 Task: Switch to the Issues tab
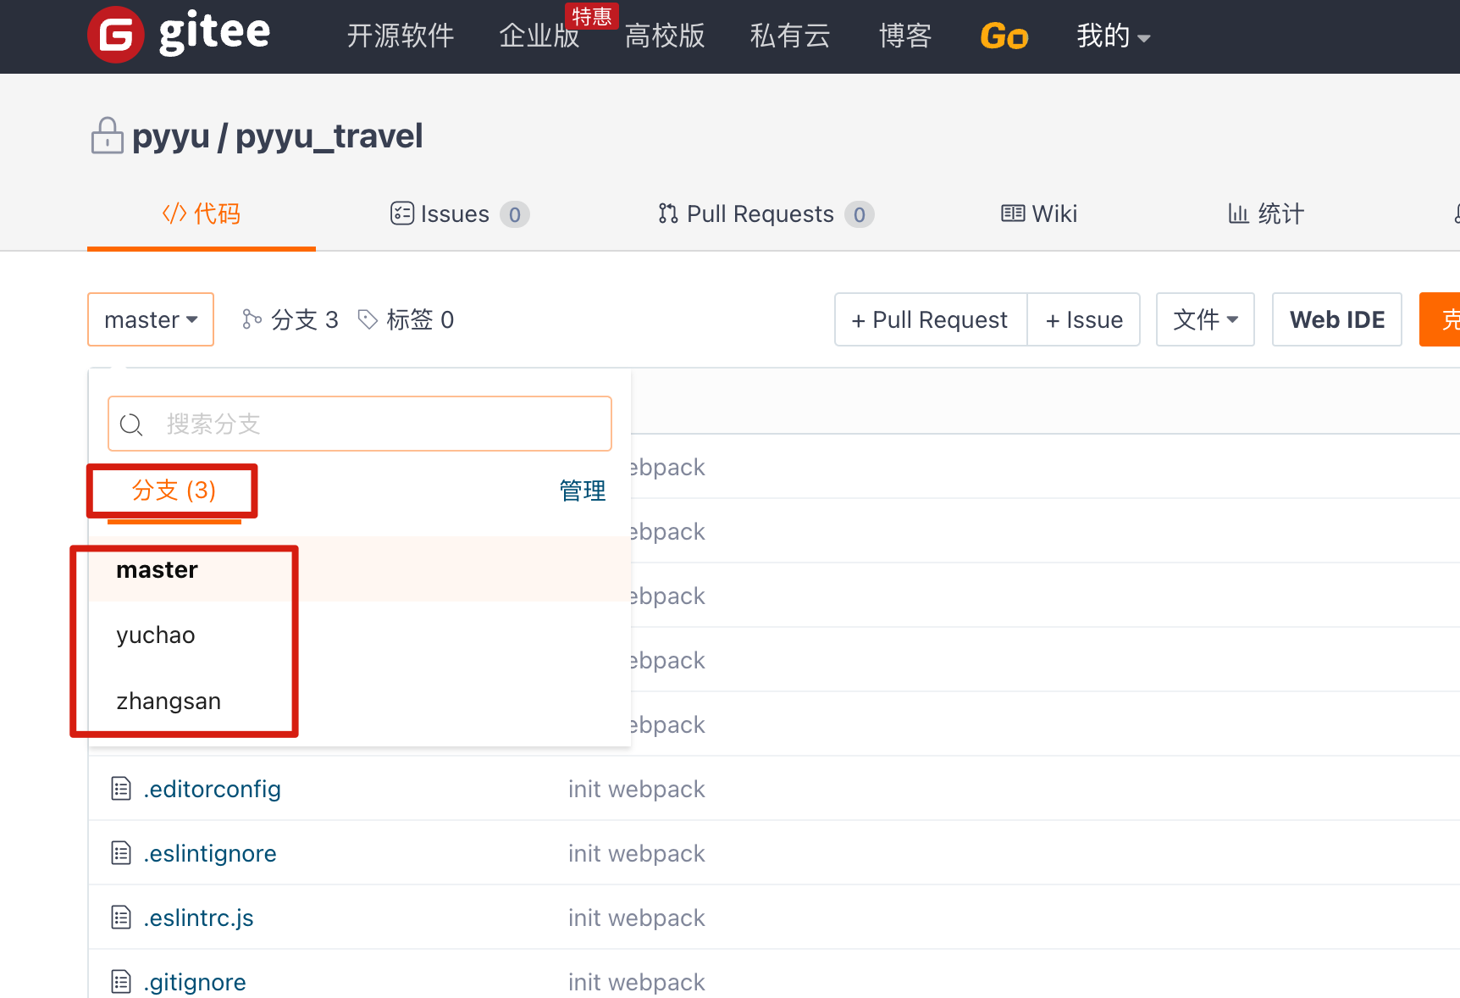458,214
